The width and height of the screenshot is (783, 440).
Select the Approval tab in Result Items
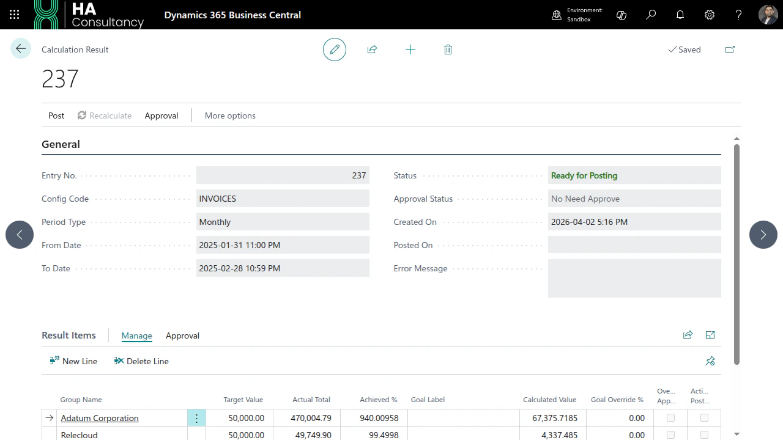coord(182,335)
